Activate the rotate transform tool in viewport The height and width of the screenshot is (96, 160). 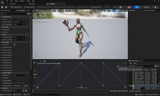coord(96,11)
